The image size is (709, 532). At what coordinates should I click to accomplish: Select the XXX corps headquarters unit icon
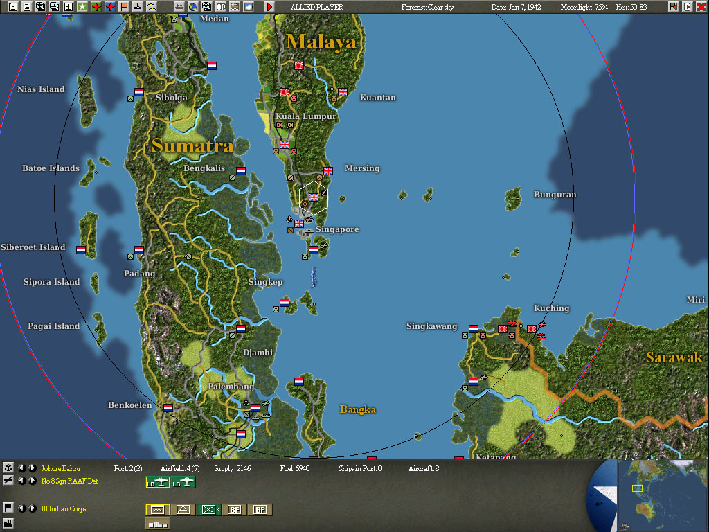[157, 510]
